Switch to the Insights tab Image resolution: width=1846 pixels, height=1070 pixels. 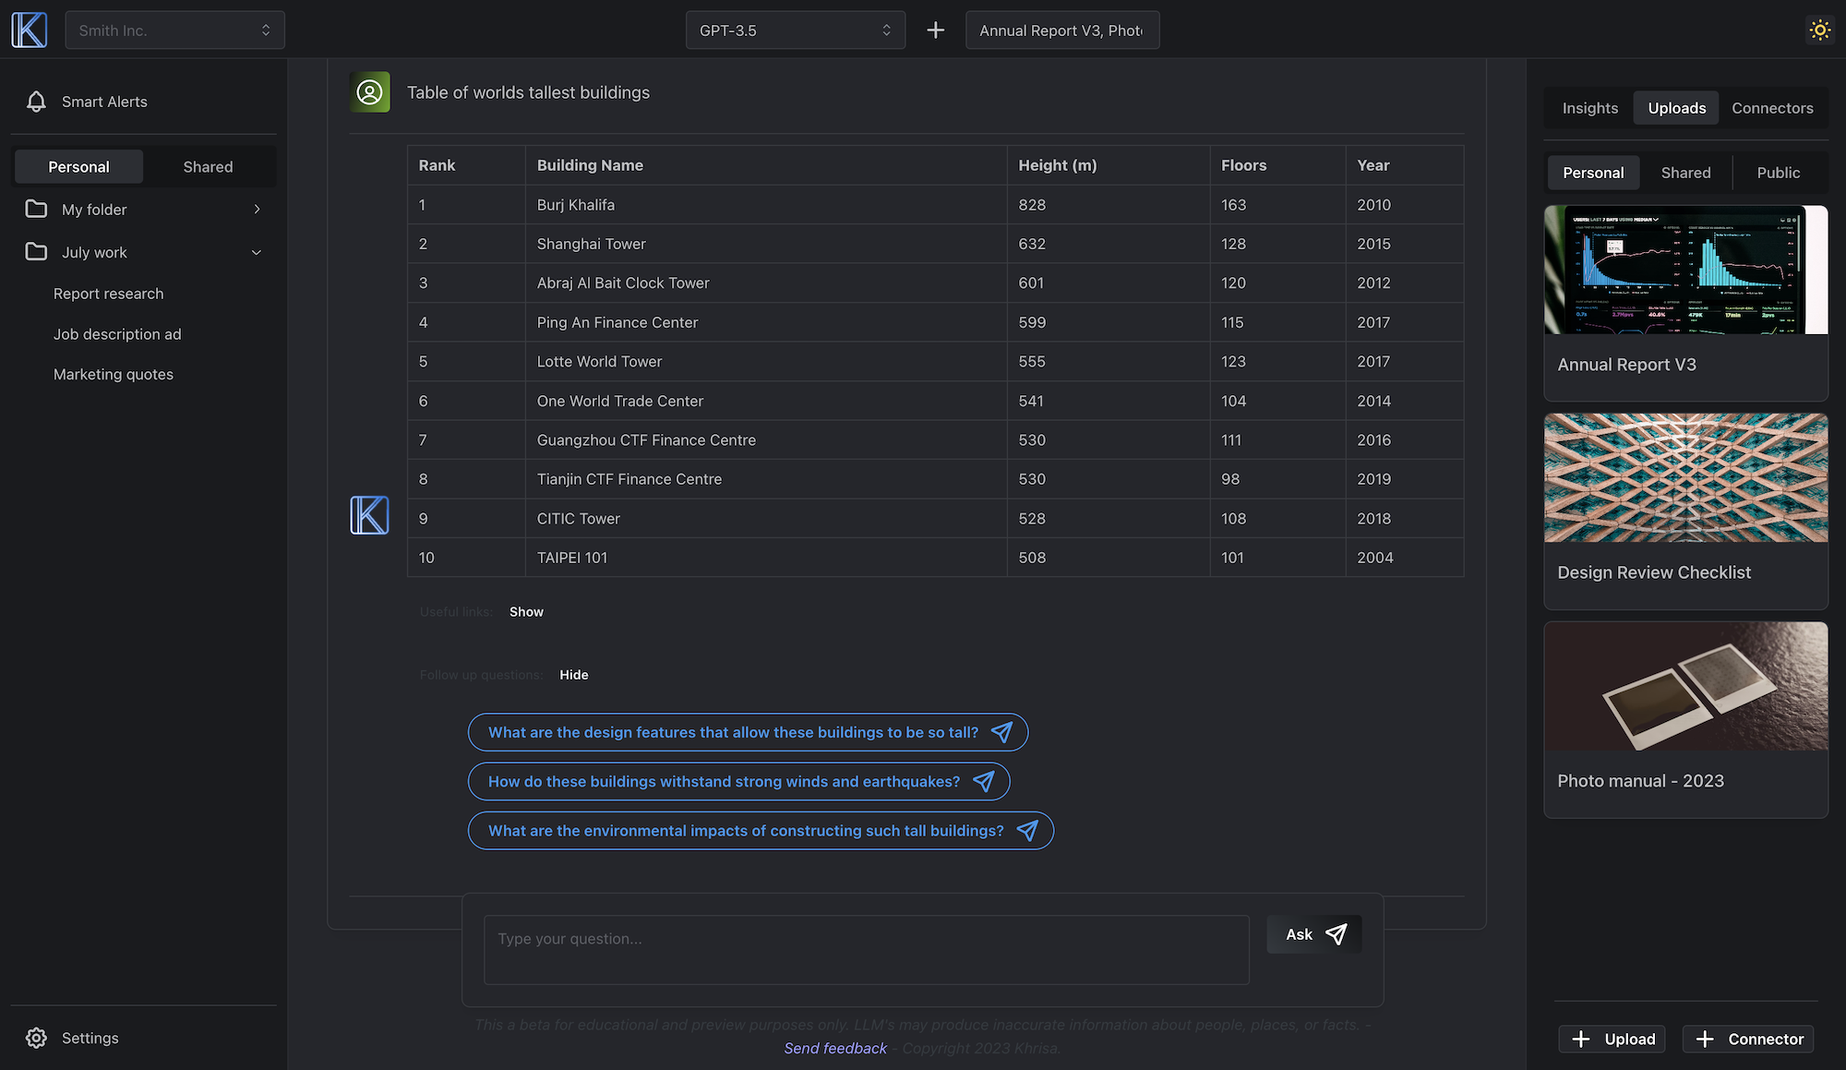pyautogui.click(x=1589, y=108)
